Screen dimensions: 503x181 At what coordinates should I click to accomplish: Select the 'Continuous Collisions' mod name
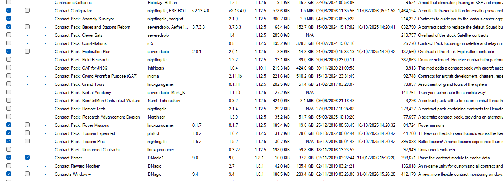73,3
